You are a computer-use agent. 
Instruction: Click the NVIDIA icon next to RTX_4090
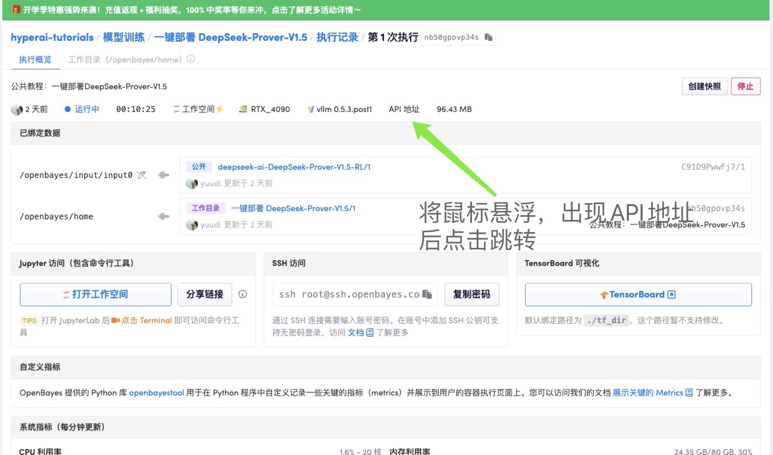pyautogui.click(x=243, y=109)
